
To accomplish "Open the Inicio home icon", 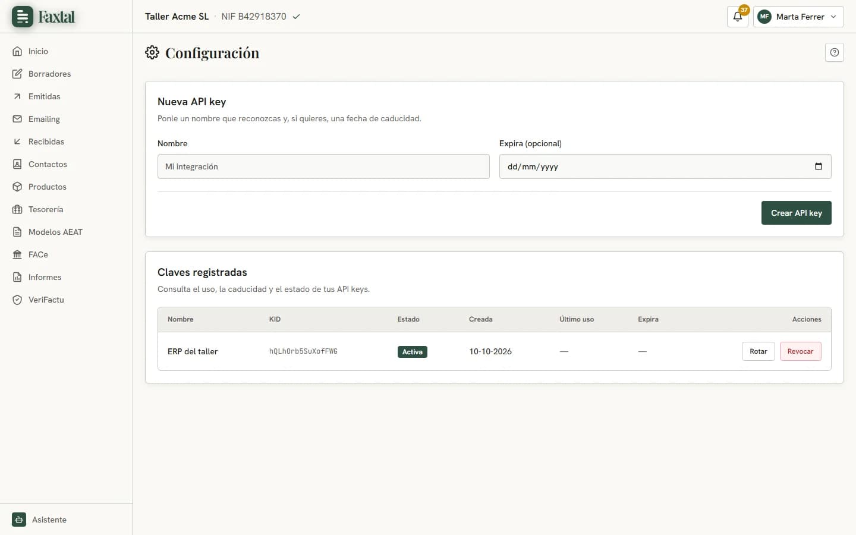I will [x=17, y=51].
